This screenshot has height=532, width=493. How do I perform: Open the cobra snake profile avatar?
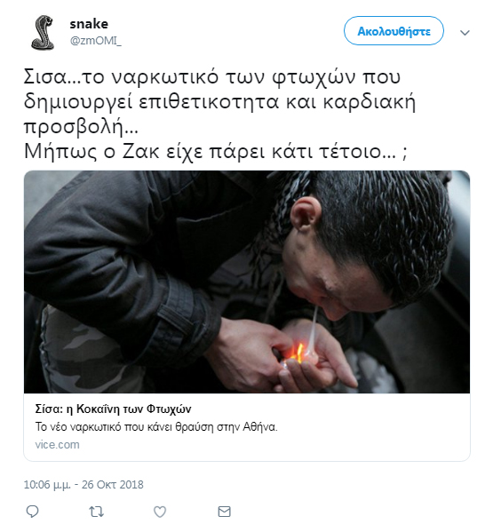coord(44,33)
